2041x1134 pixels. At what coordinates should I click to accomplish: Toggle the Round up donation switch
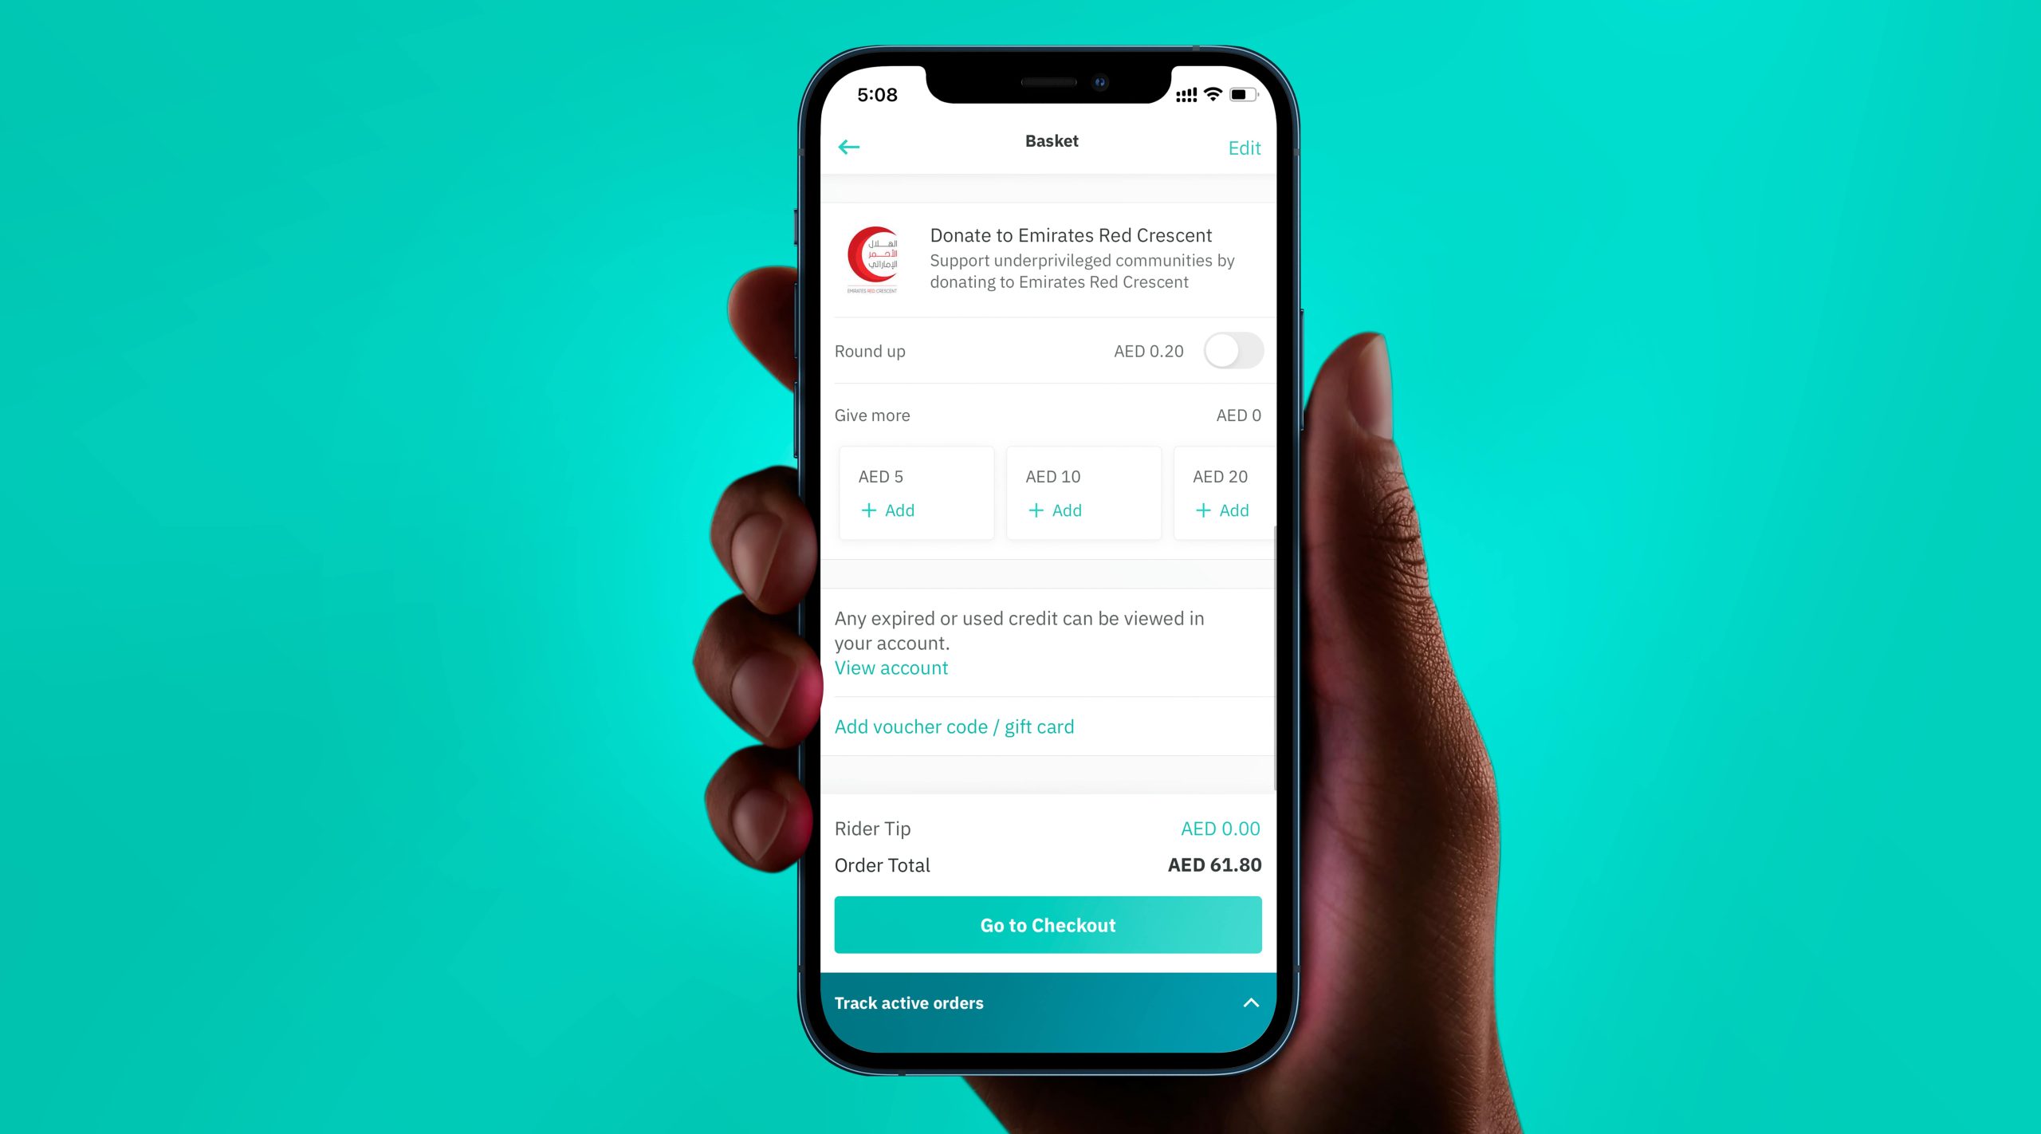coord(1231,351)
